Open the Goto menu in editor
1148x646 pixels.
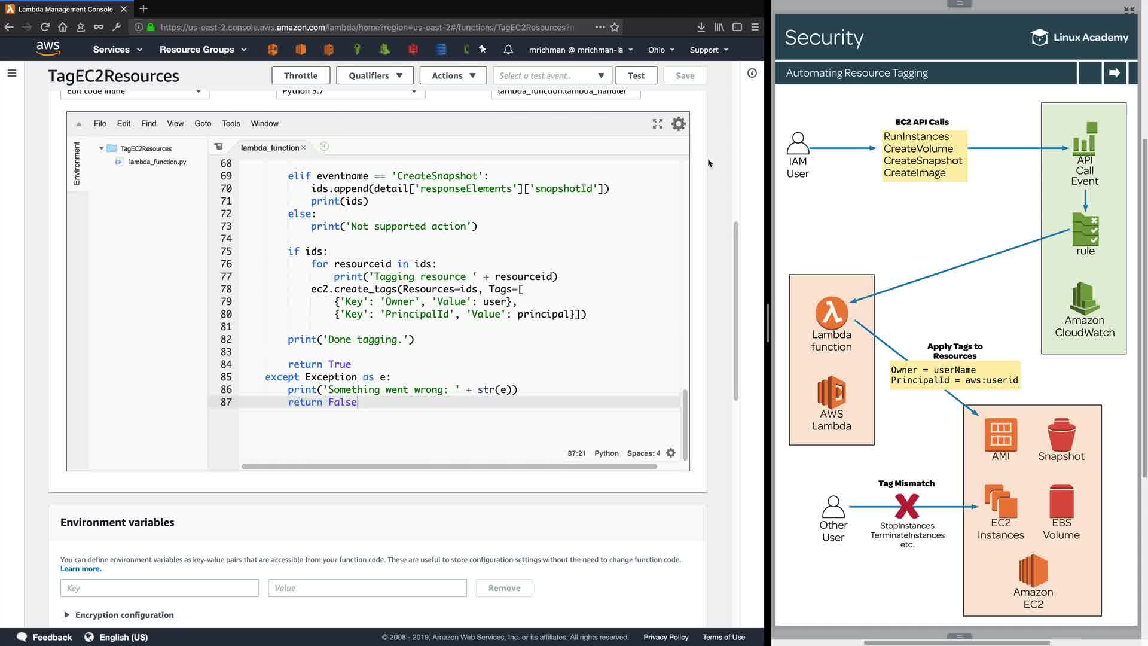click(203, 124)
